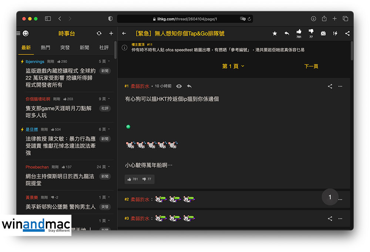Toggle the eye icon on post #1
The height and width of the screenshot is (252, 370).
(x=179, y=86)
